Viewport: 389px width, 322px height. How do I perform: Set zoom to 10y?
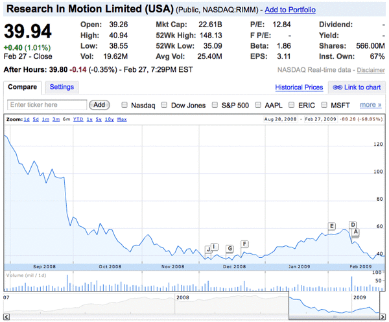coord(110,119)
